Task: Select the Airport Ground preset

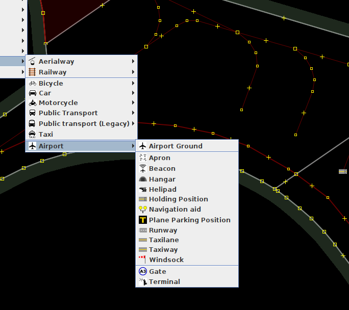Action: (x=187, y=146)
